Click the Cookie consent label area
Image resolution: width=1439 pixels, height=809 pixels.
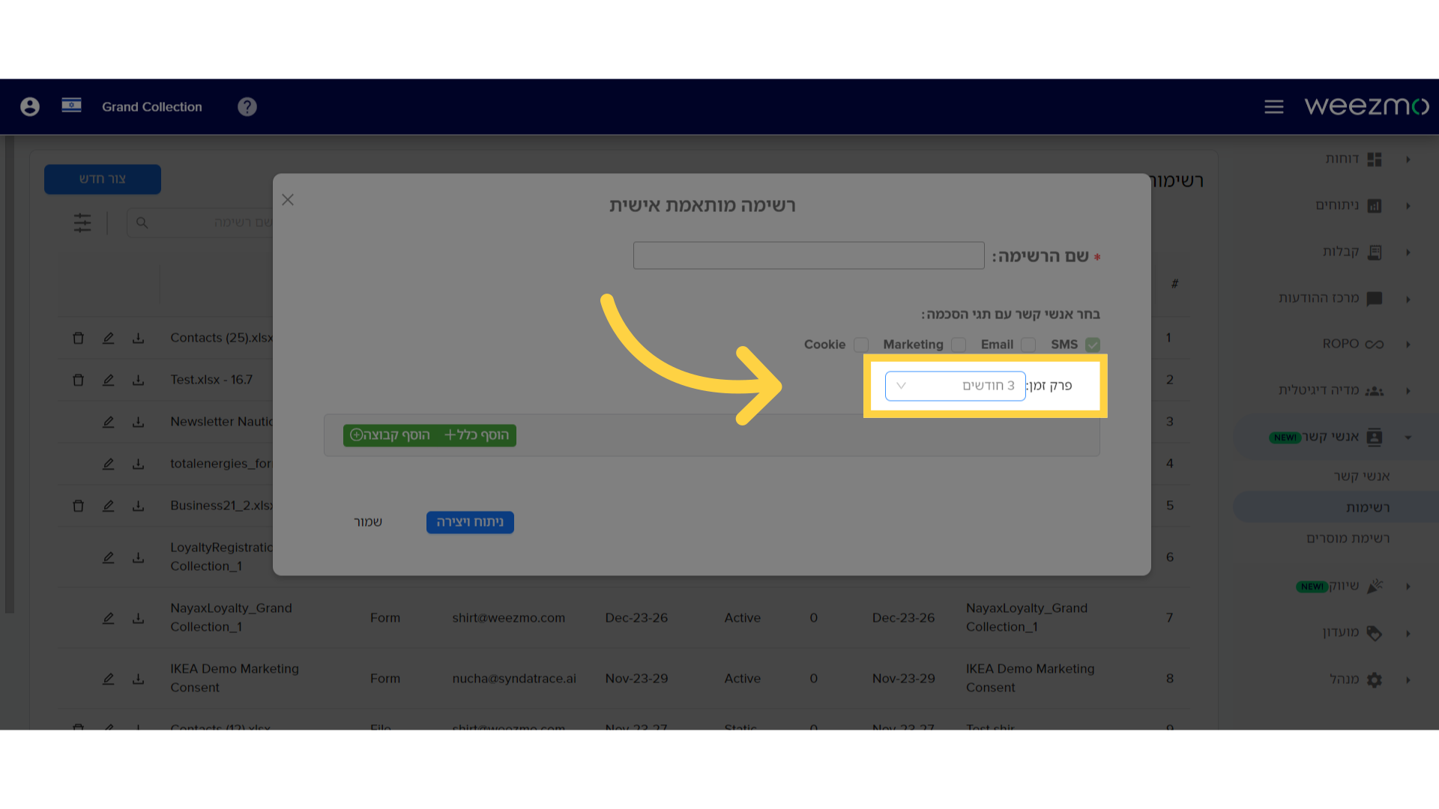[824, 344]
